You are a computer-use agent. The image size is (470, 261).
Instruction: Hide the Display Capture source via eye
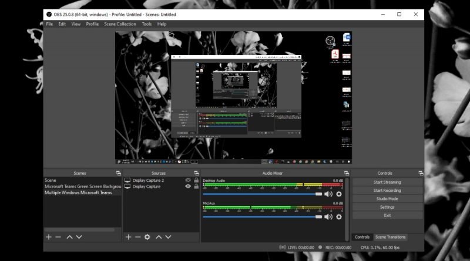(x=188, y=186)
